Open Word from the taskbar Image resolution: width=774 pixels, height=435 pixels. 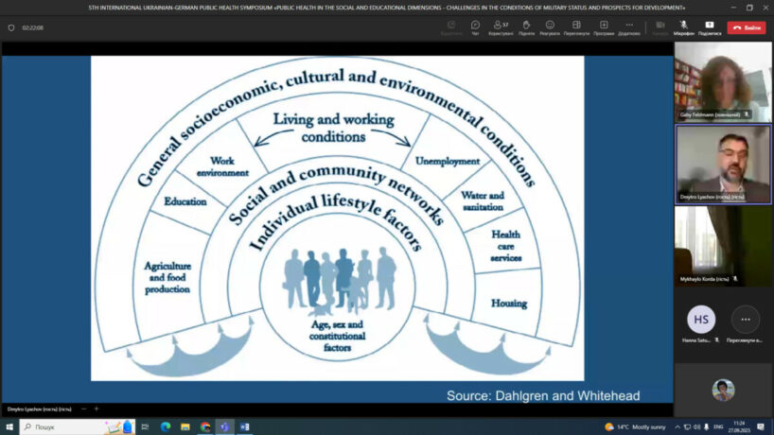244,426
